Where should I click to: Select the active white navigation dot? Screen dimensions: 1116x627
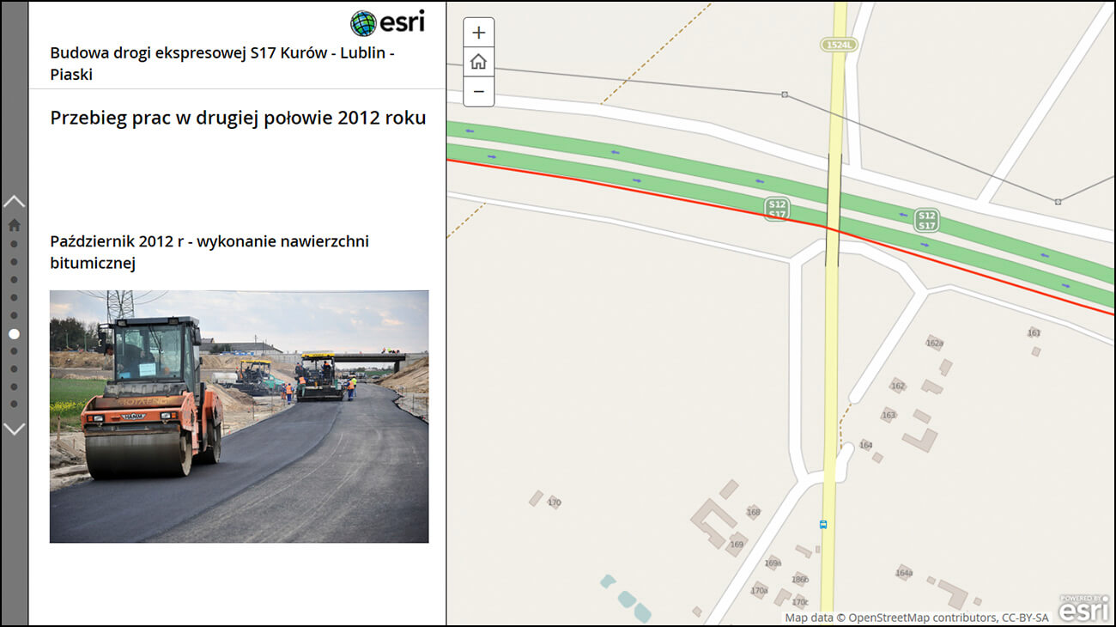coord(14,333)
